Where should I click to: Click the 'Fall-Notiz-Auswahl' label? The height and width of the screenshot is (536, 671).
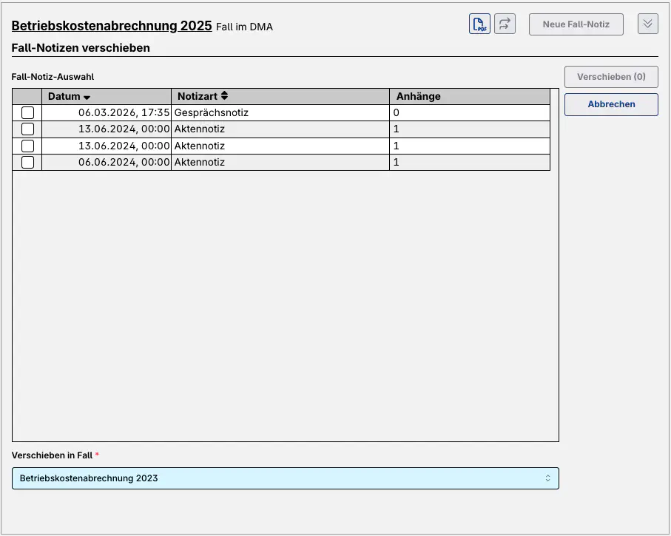(53, 77)
